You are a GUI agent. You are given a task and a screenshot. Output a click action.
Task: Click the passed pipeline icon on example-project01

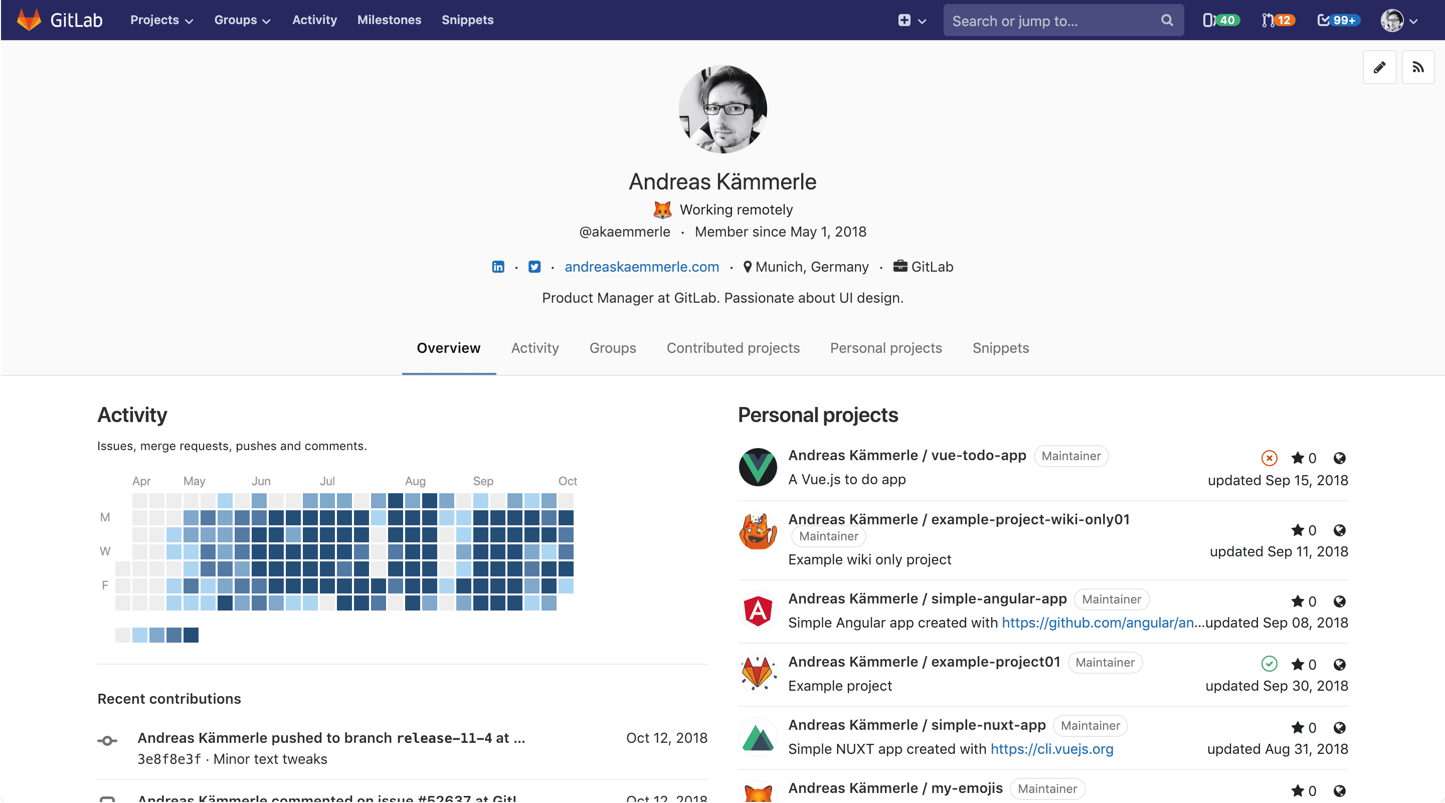1270,664
